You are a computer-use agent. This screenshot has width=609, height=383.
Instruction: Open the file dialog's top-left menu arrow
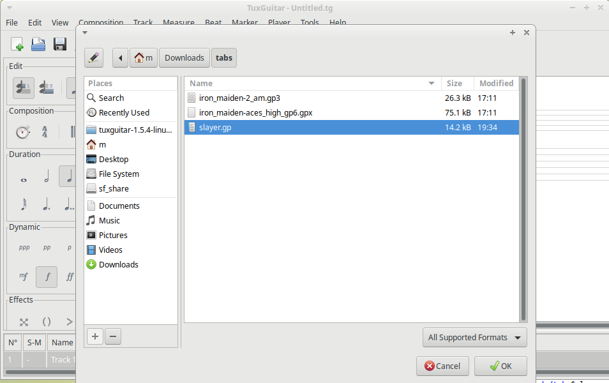[x=85, y=32]
